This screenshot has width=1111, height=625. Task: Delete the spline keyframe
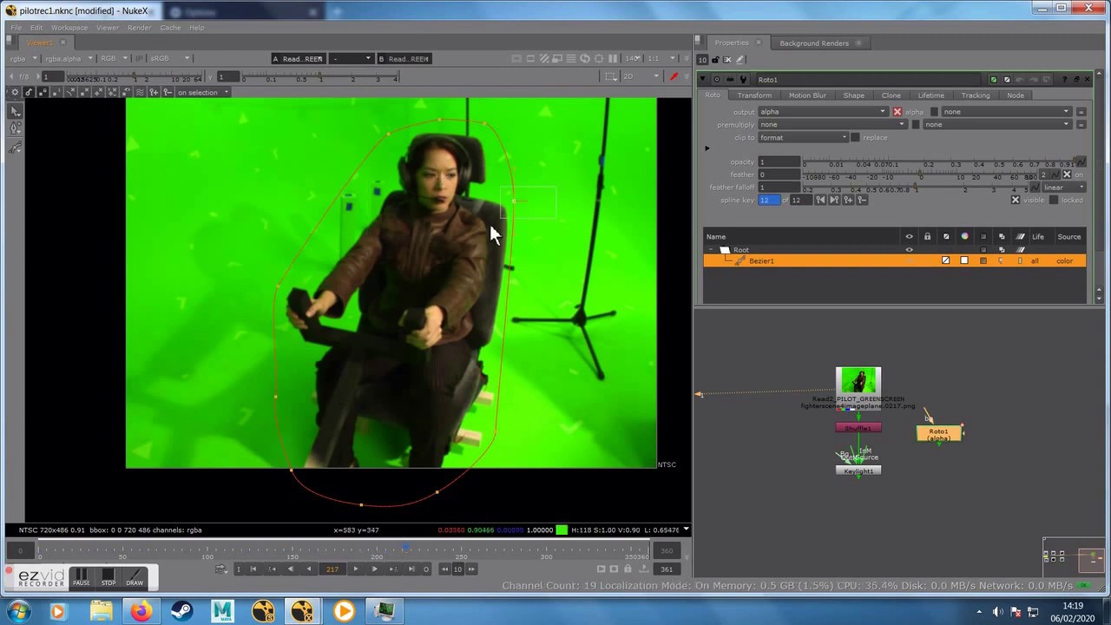(x=862, y=201)
